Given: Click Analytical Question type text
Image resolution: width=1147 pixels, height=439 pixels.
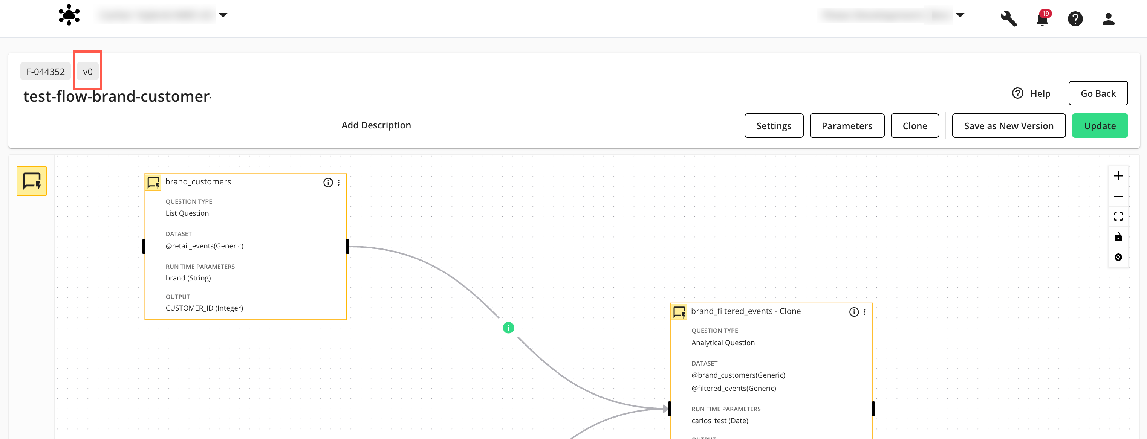Looking at the screenshot, I should pos(723,343).
